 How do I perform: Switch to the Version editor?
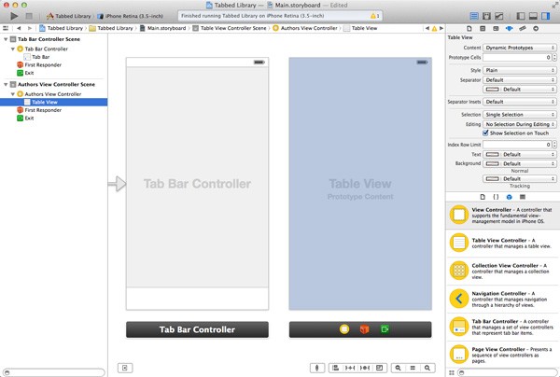[x=499, y=16]
